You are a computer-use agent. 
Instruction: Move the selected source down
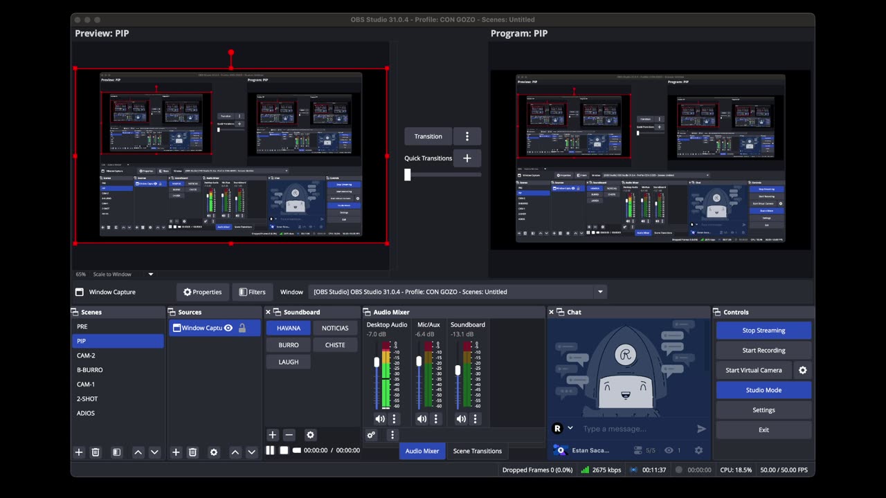click(x=251, y=452)
